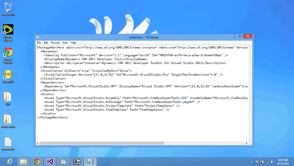
Task: Show hidden system tray icons arrow
Action: tap(252, 162)
